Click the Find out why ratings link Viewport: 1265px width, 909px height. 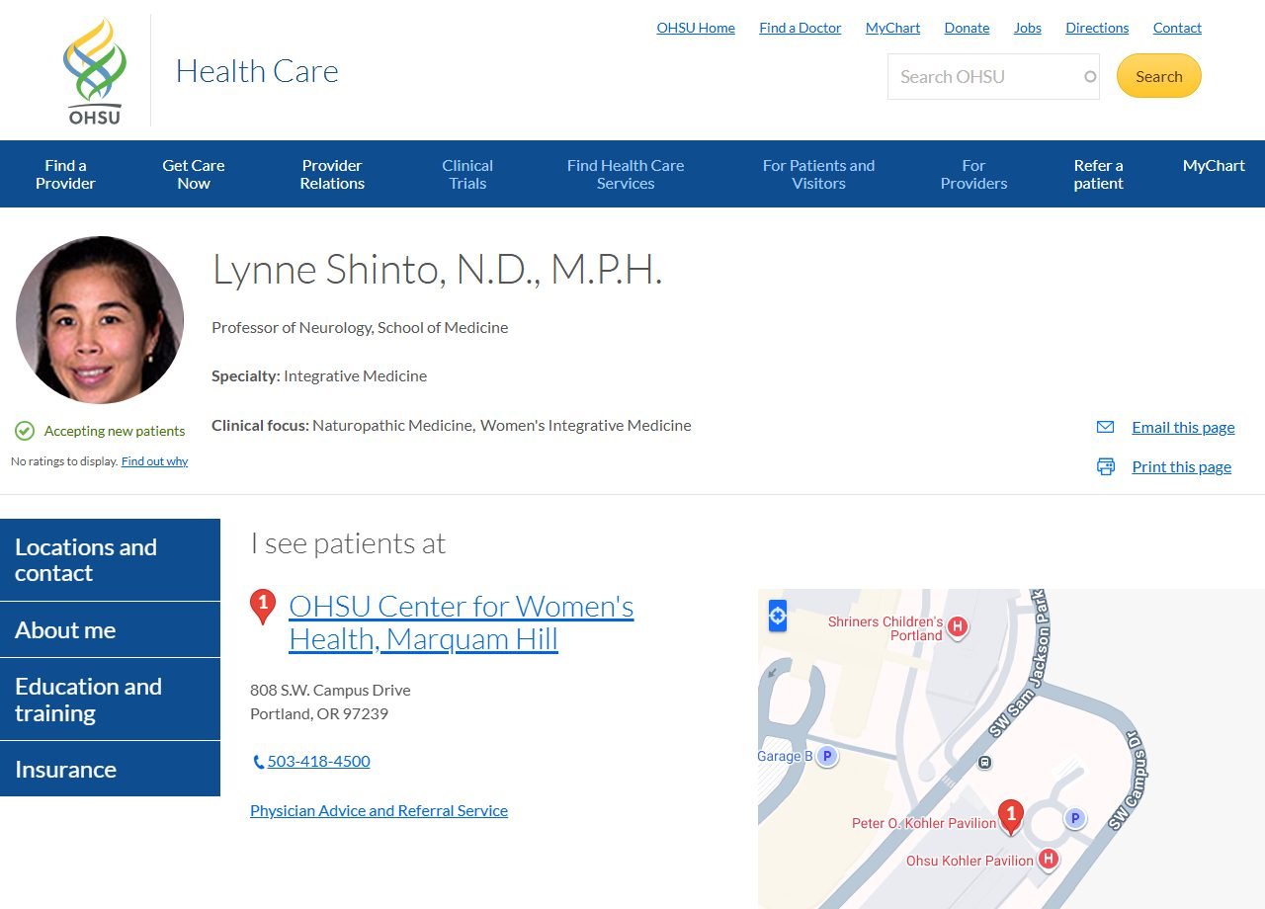154,461
